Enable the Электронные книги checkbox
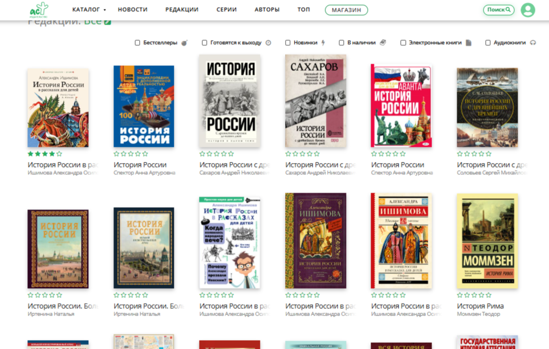Screen dimensions: 549x349 coord(403,42)
